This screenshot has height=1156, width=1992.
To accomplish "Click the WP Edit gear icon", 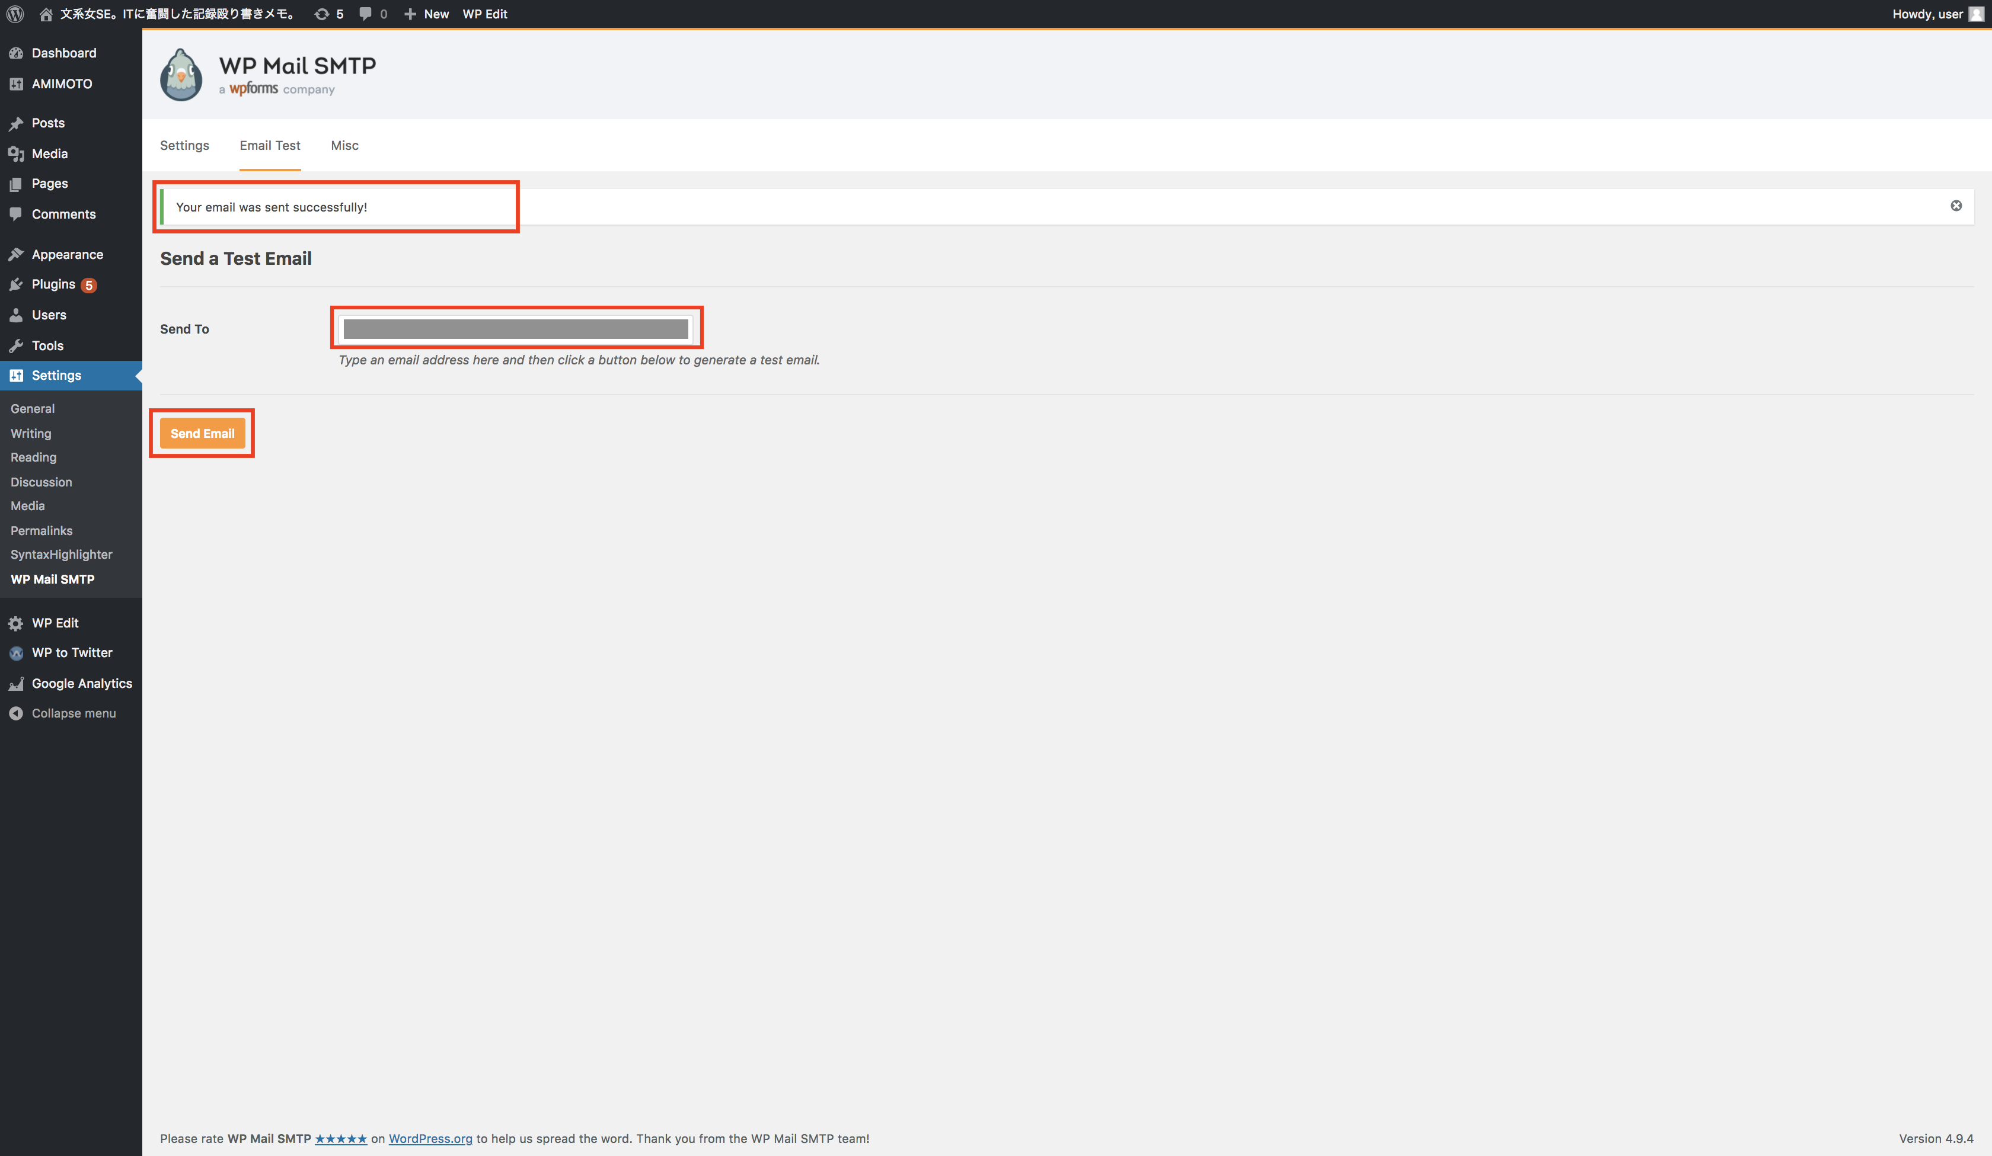I will (x=16, y=623).
